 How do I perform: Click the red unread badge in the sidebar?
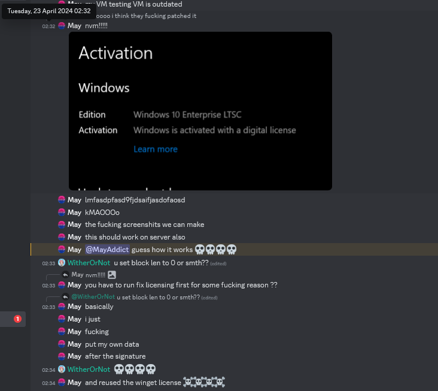[x=17, y=319]
